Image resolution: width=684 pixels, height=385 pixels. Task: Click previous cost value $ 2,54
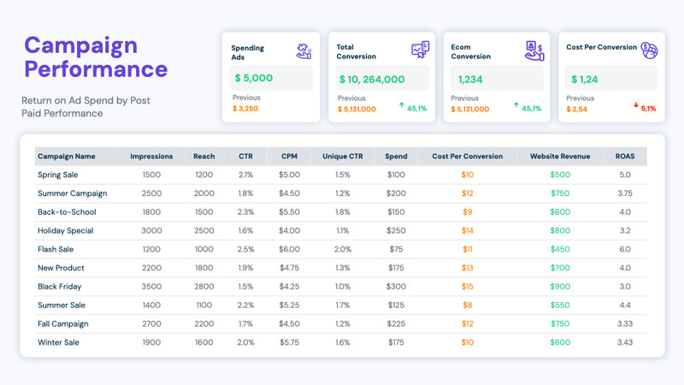(x=576, y=110)
